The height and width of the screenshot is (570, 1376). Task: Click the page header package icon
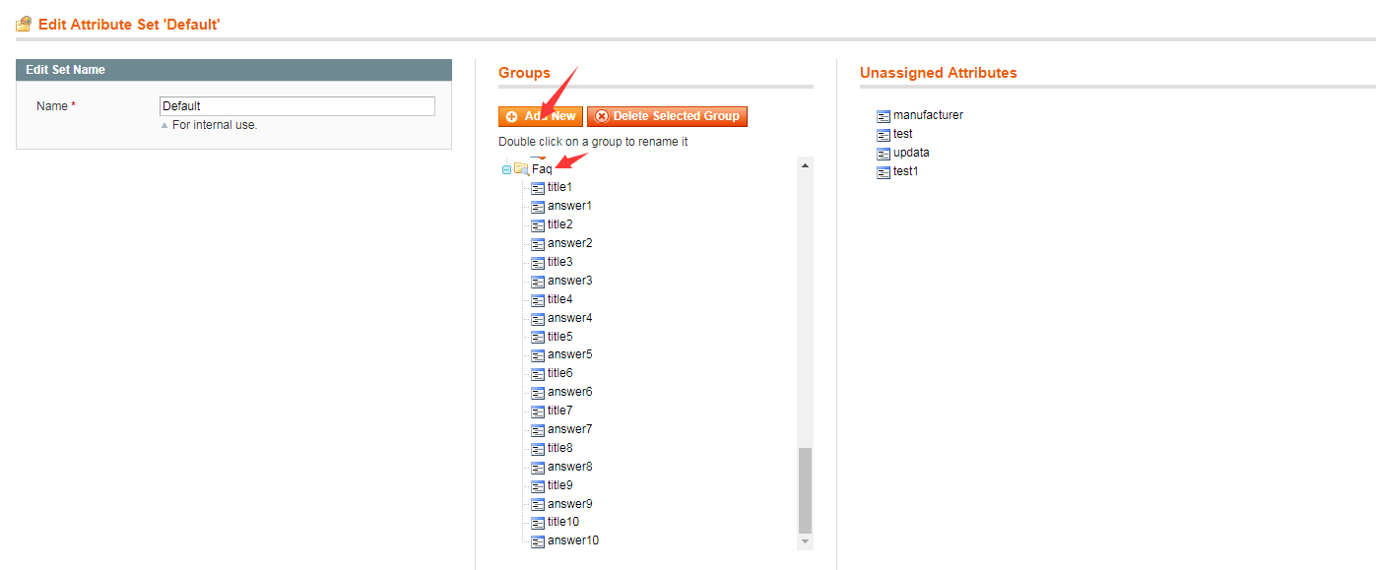click(22, 24)
